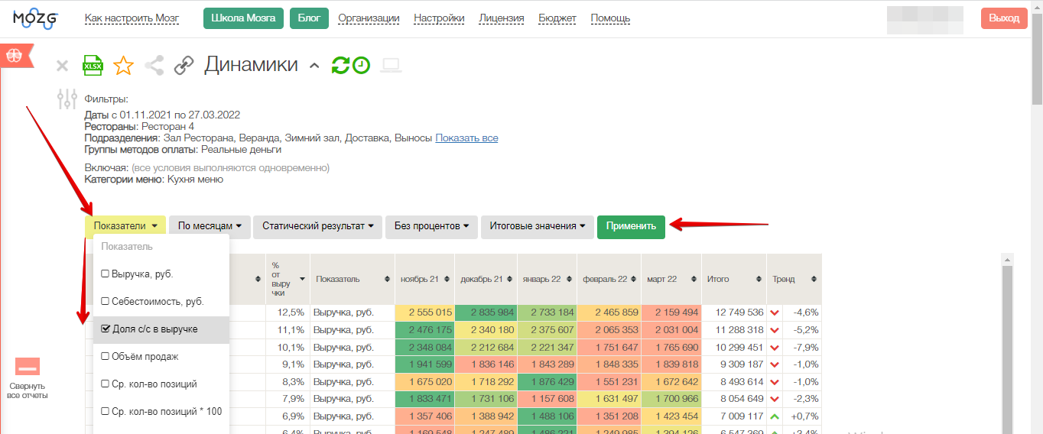Enable the Объём продаж checkbox
Image resolution: width=1043 pixels, height=434 pixels.
pos(106,357)
